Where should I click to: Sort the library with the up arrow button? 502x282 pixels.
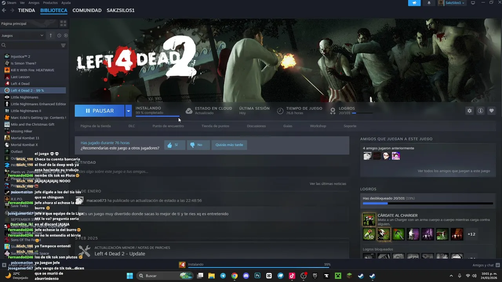pos(51,36)
